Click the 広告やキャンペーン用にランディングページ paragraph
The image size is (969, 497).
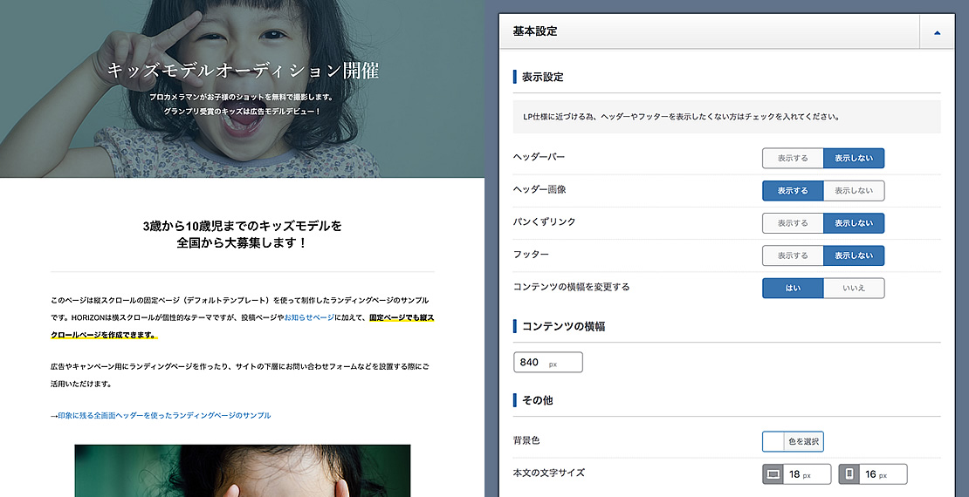[x=240, y=375]
